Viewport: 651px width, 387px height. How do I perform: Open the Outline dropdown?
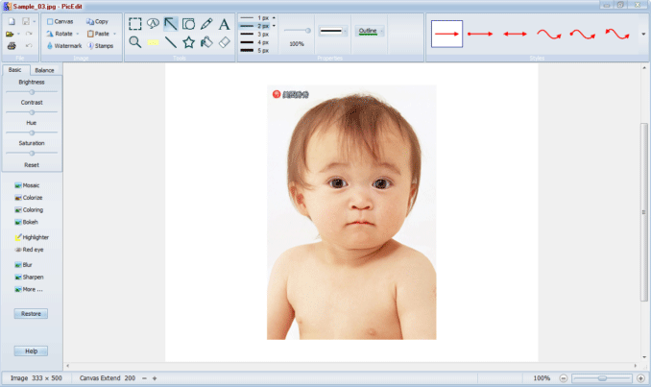370,31
